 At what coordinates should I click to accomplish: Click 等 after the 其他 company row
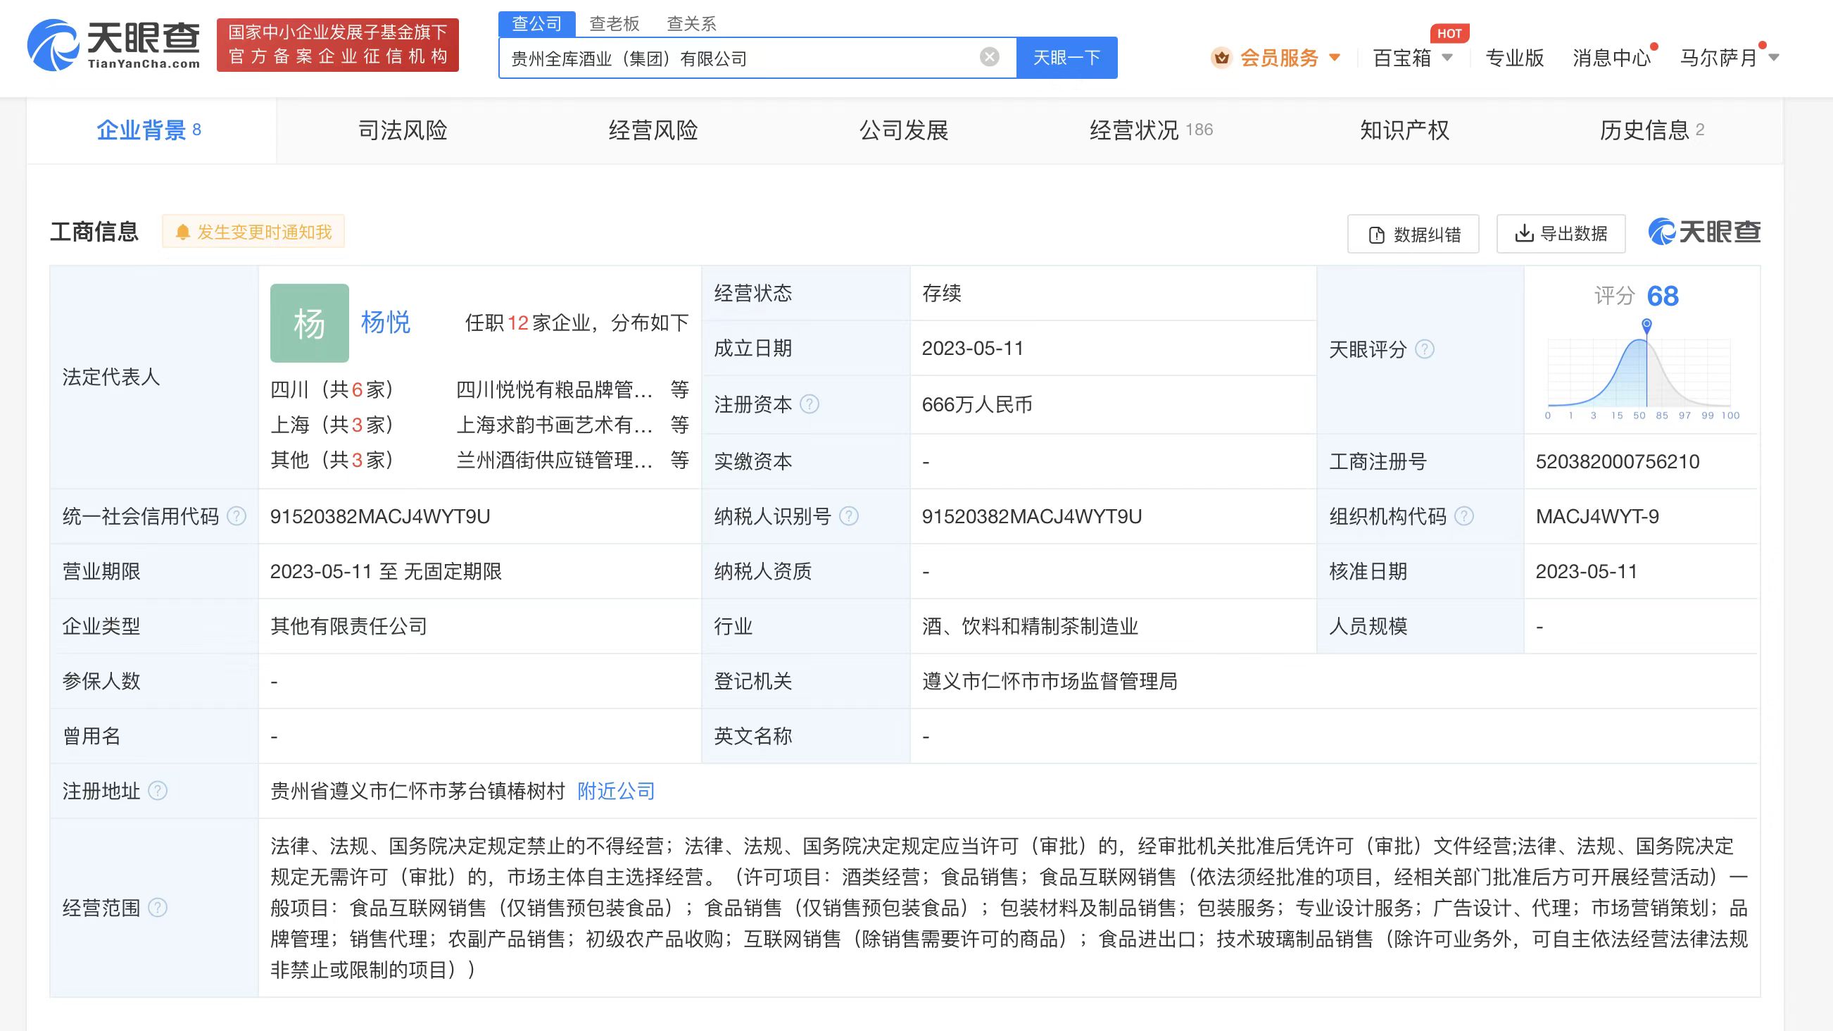pos(679,460)
